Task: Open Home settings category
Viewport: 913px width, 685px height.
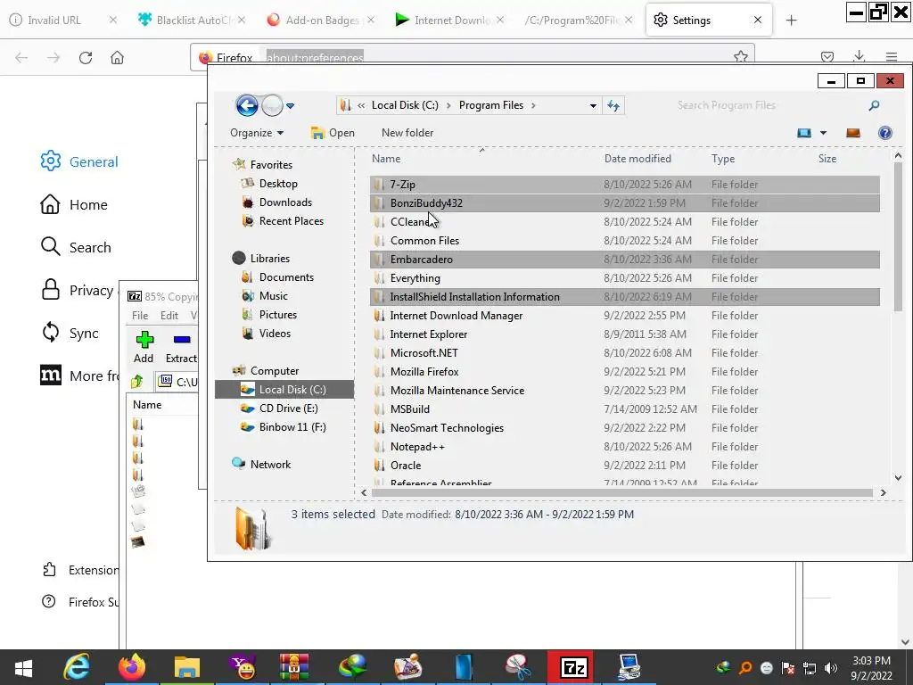Action: coord(74,204)
